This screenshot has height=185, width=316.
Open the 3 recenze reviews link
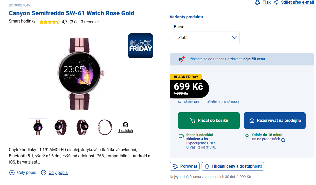coord(90,22)
